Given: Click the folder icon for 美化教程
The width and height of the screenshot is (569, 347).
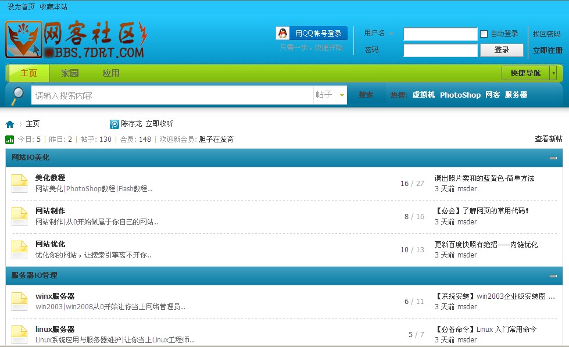Looking at the screenshot, I should point(19,183).
